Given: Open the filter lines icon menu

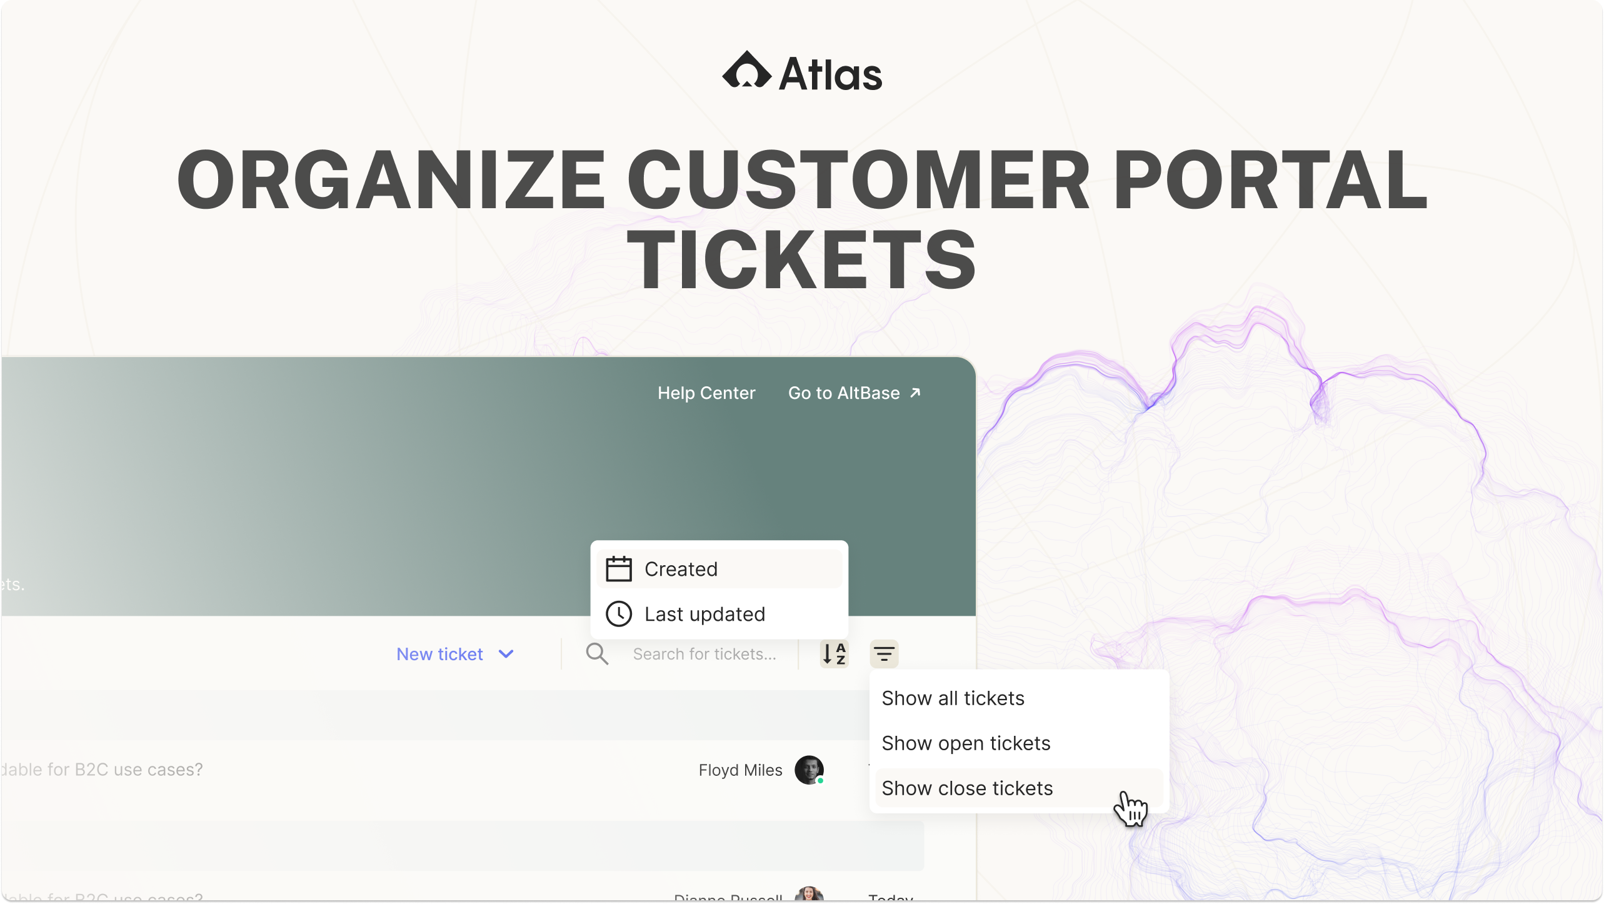Looking at the screenshot, I should pyautogui.click(x=884, y=654).
